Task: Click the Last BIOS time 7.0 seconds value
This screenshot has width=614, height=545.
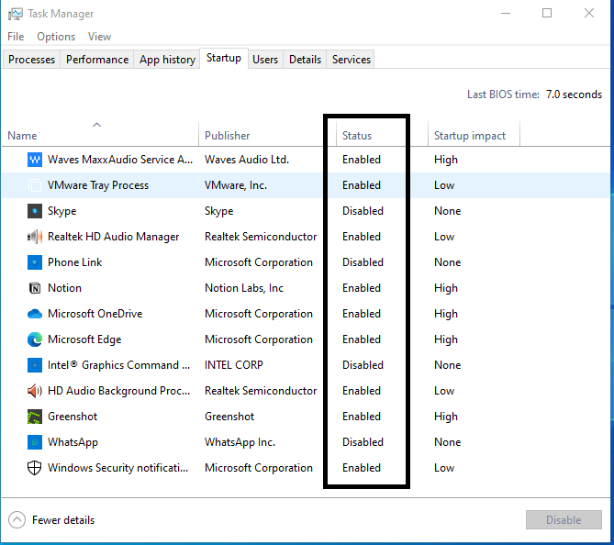Action: coord(574,95)
